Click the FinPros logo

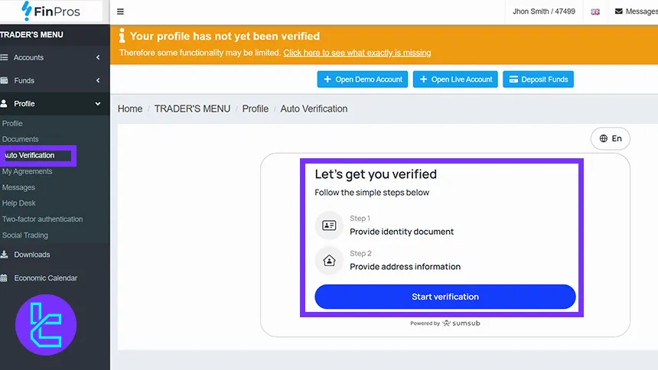point(50,11)
